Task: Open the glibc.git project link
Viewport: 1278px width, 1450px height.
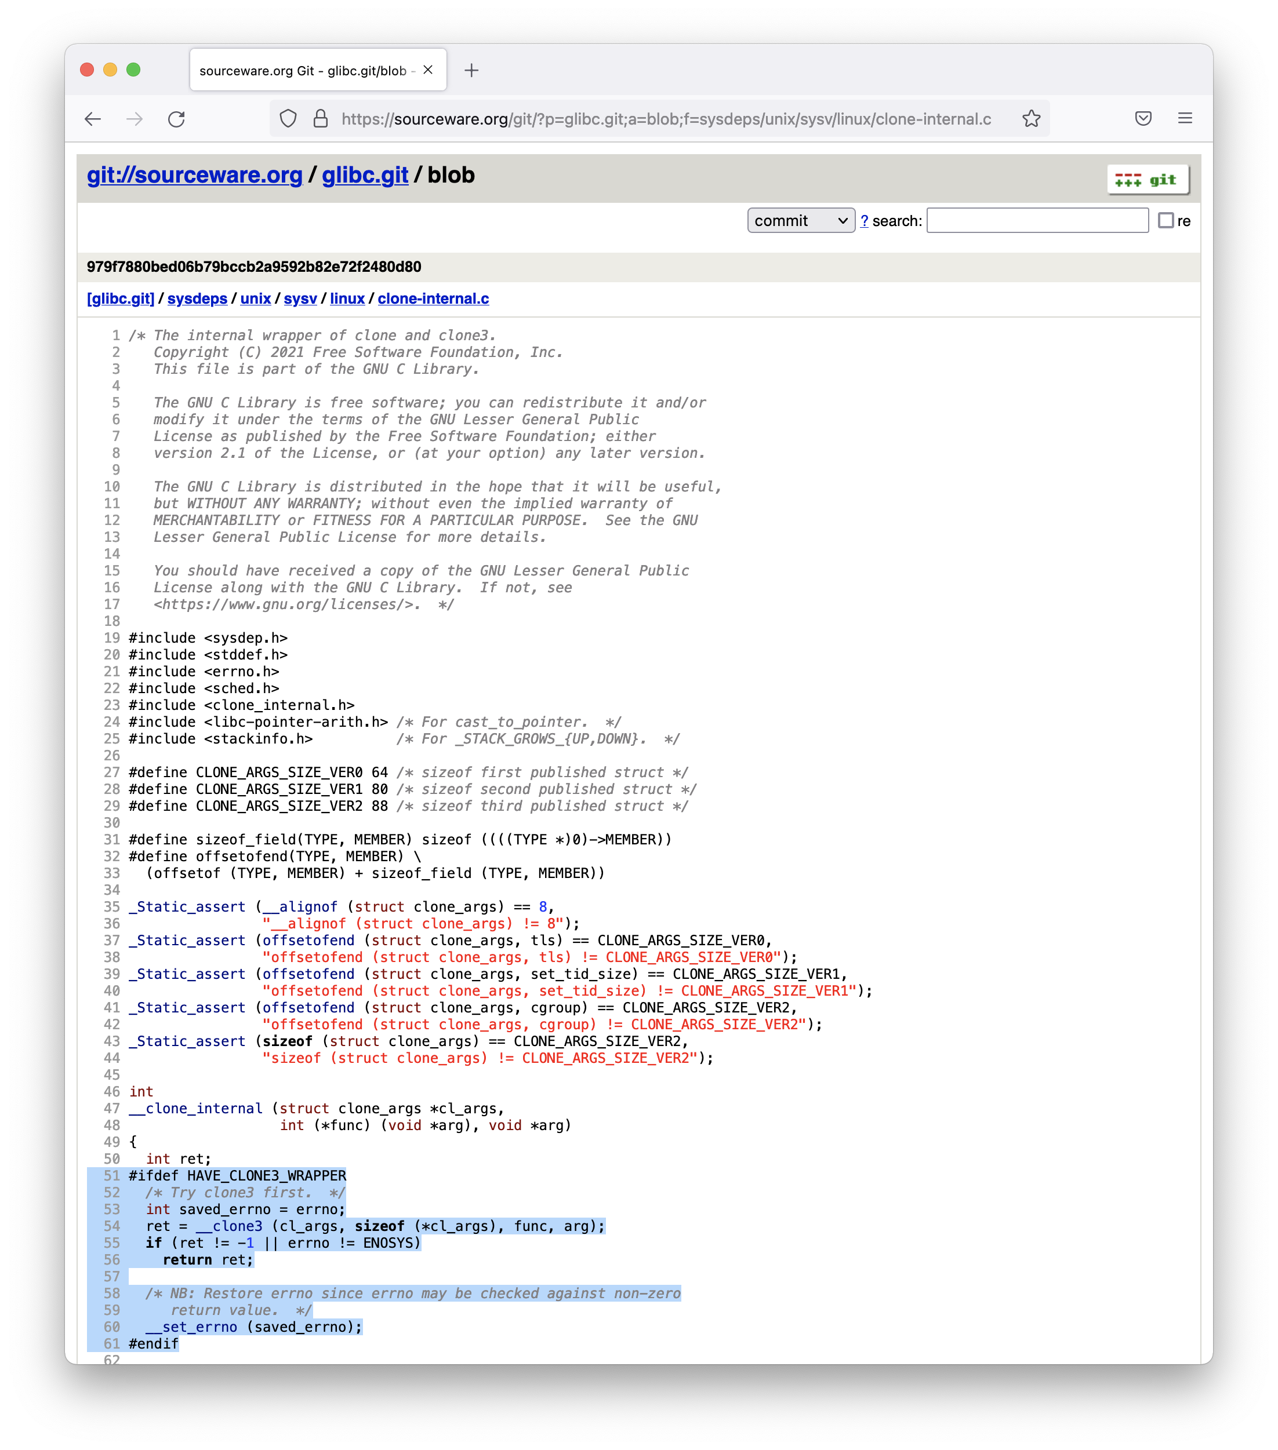Action: click(x=365, y=175)
